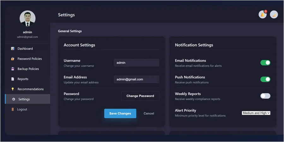Go to the Recommendations page
Screen dimensions: 284x142
click(27, 89)
